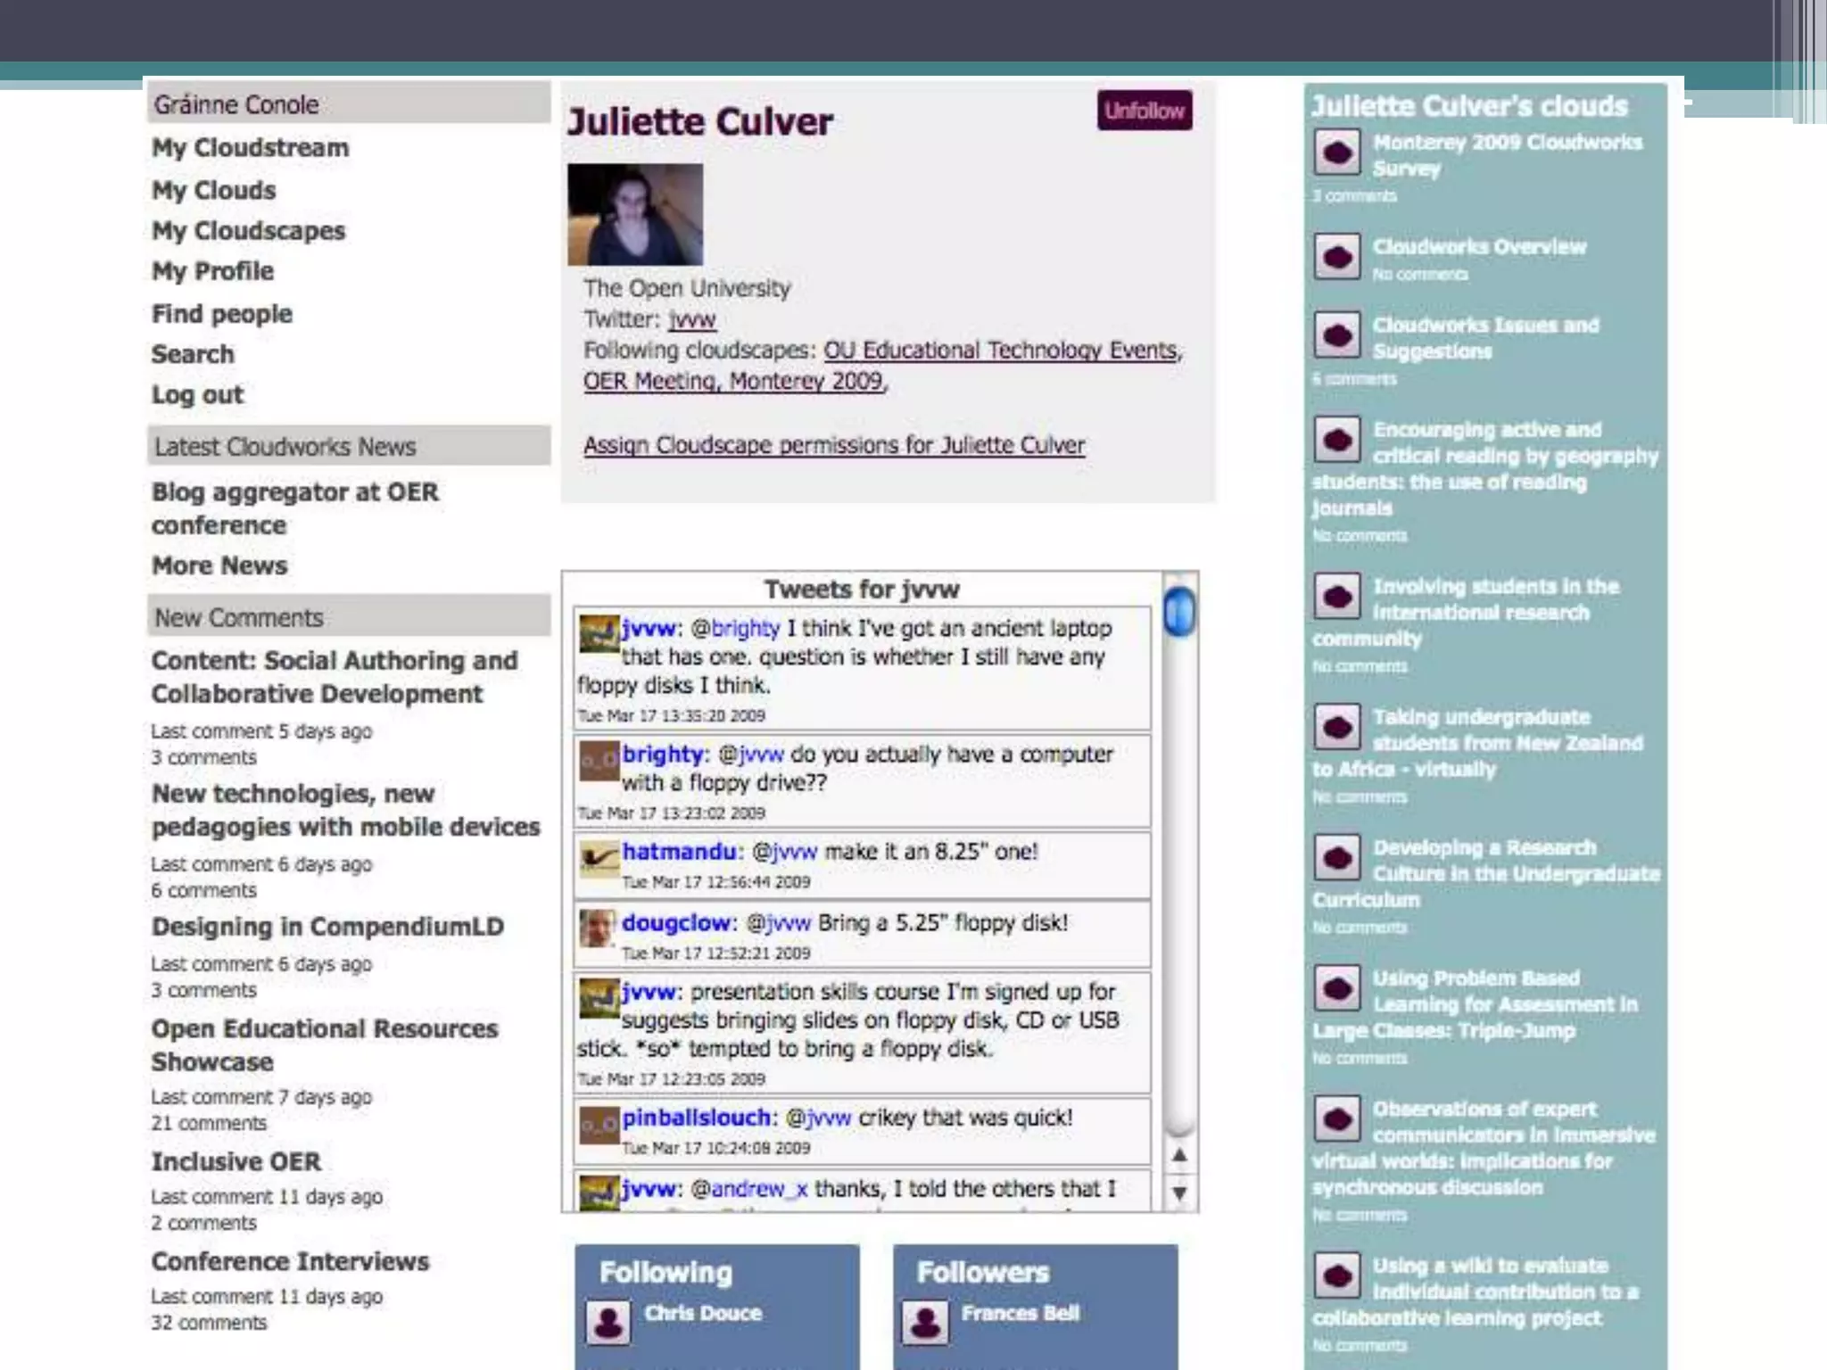Click cloud icon for Developing a Research Culture
Viewport: 1827px width, 1370px height.
[x=1336, y=858]
